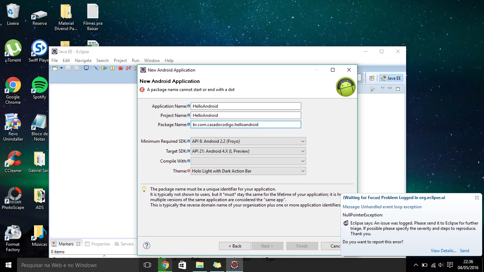The width and height of the screenshot is (484, 272).
Task: Open the Project menu
Action: pyautogui.click(x=120, y=61)
